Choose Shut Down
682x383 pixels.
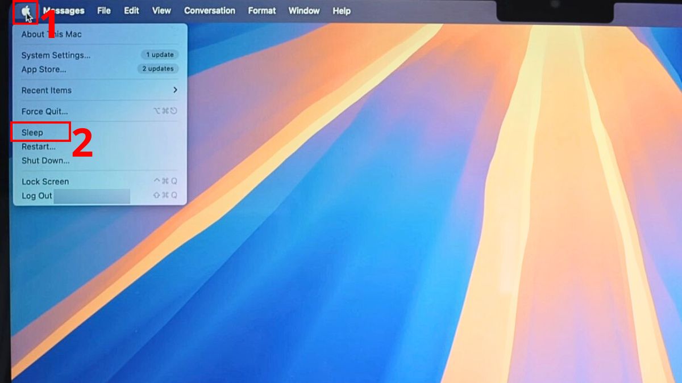pyautogui.click(x=45, y=161)
